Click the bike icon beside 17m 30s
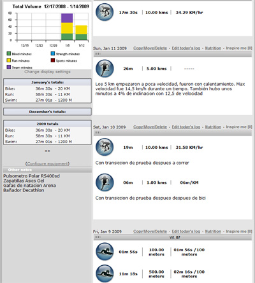The width and height of the screenshot is (255, 283). point(105,12)
